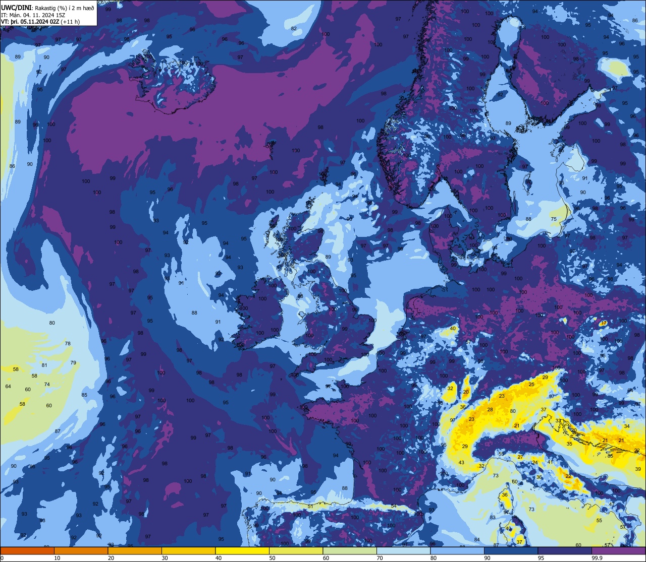The width and height of the screenshot is (646, 562).
Task: Click the humidity value '82' on the map
Action: click(294, 29)
